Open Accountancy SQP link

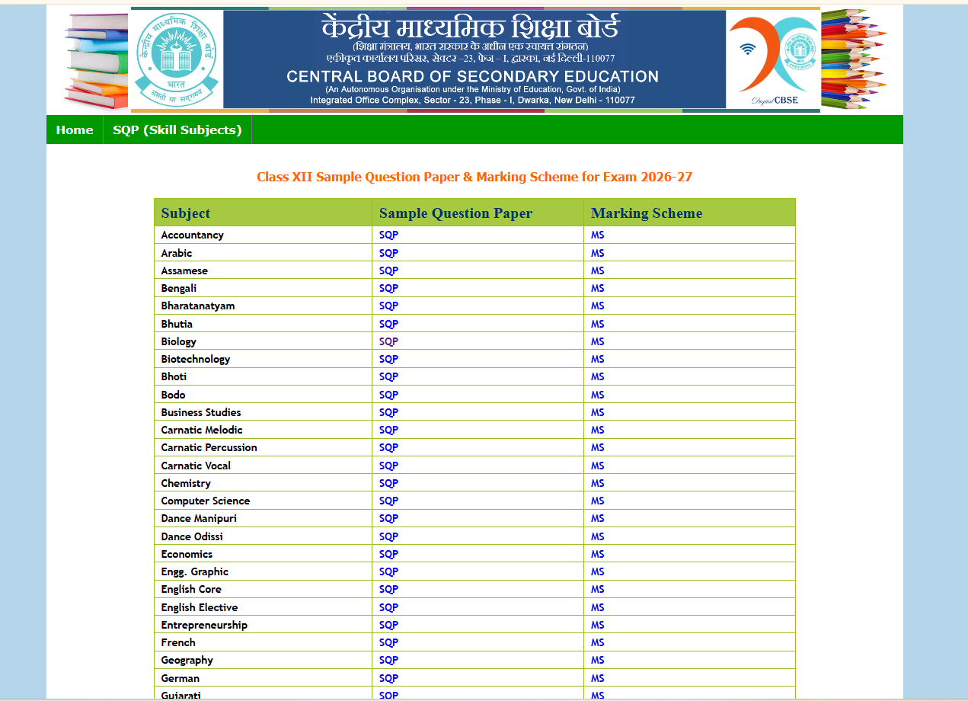click(389, 235)
